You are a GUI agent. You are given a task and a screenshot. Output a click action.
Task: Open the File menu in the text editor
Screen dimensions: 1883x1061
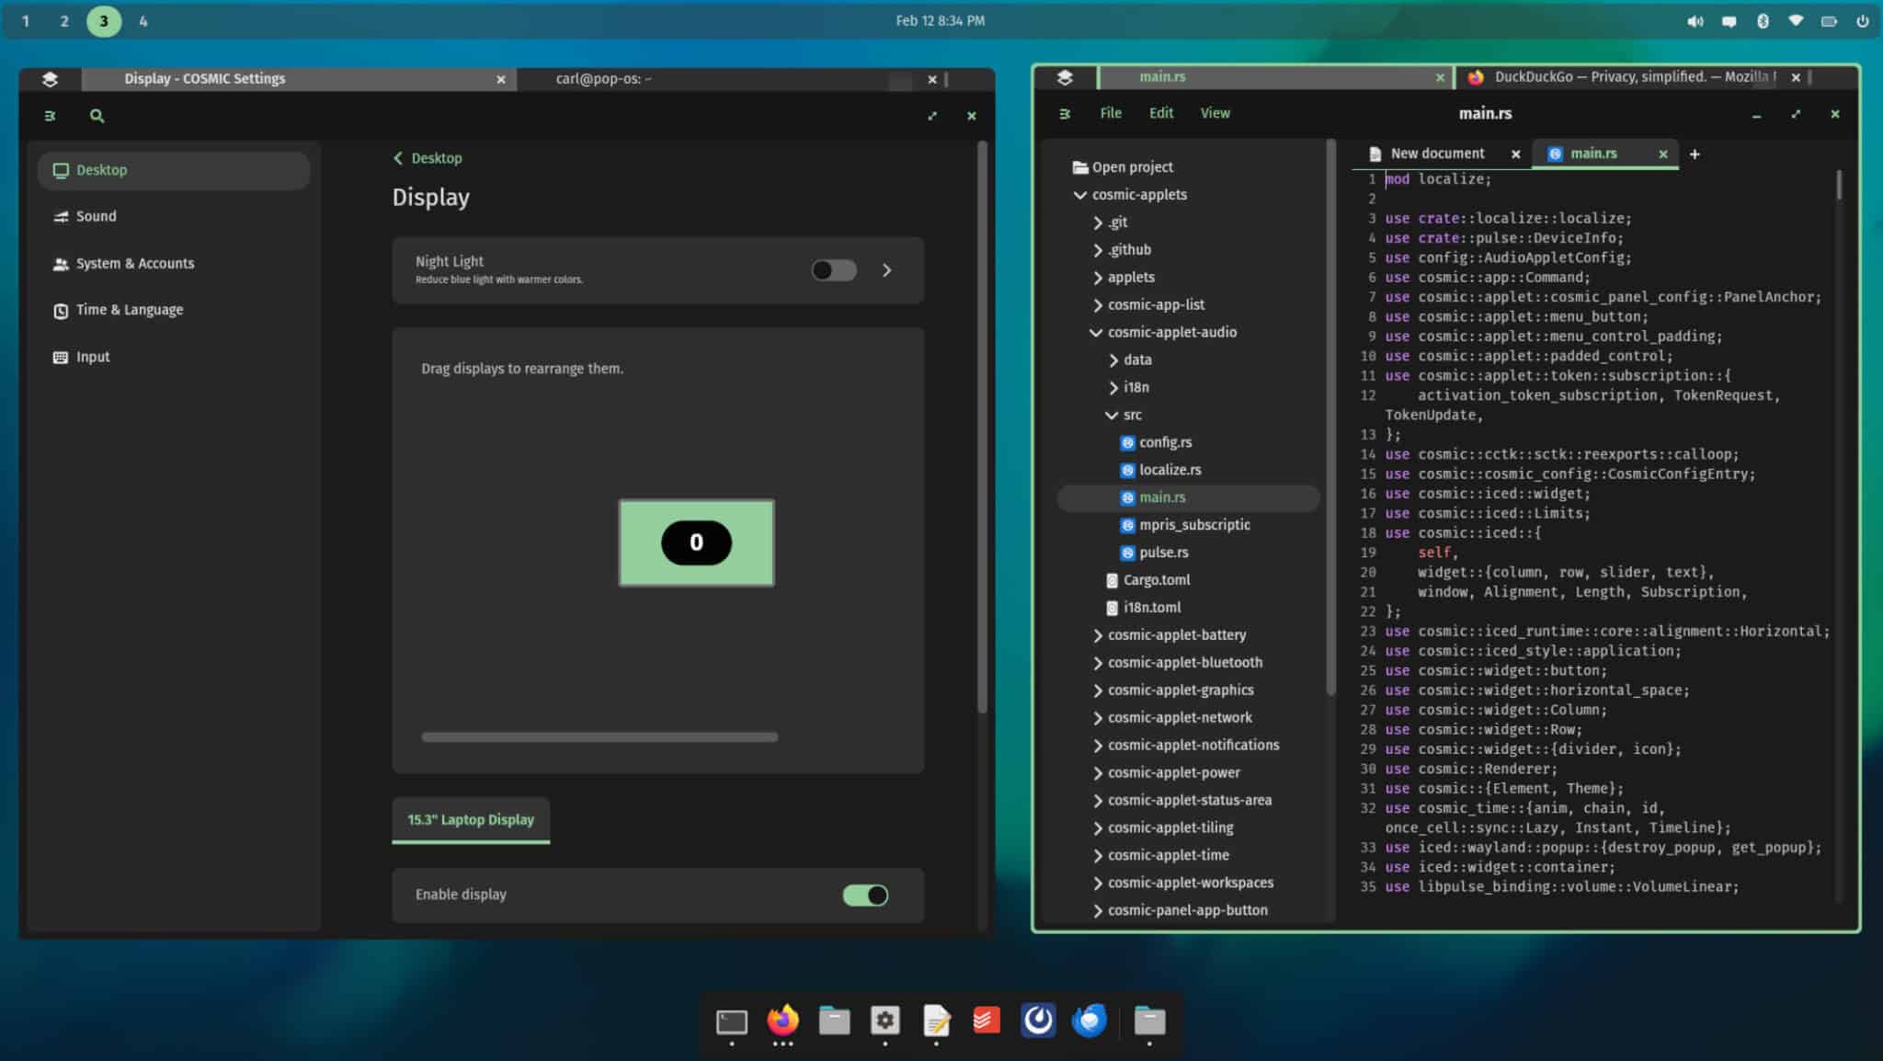coord(1110,112)
